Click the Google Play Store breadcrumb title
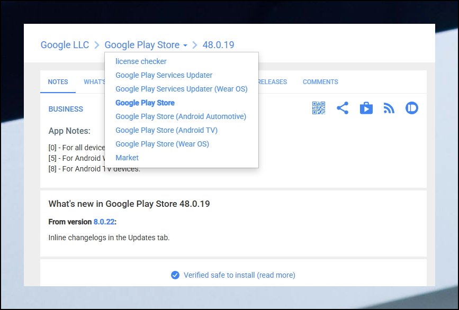The height and width of the screenshot is (310, 459). click(142, 45)
